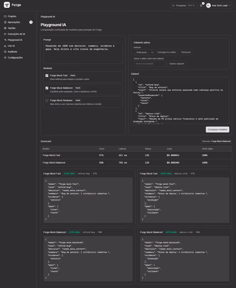Screen dimensions: 236x288
Task: Click the $0.000054 cost cell
Action: pyautogui.click(x=173, y=155)
